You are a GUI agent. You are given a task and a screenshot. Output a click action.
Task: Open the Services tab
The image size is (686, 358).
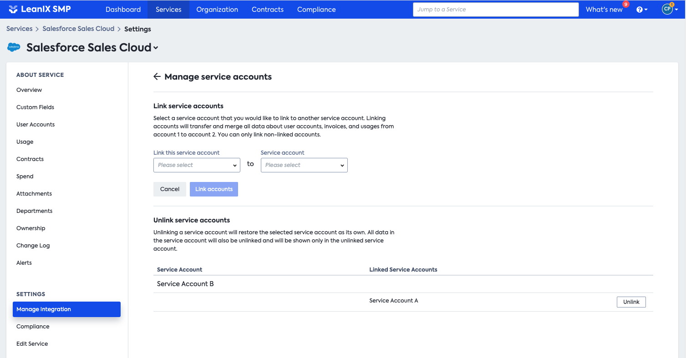168,10
